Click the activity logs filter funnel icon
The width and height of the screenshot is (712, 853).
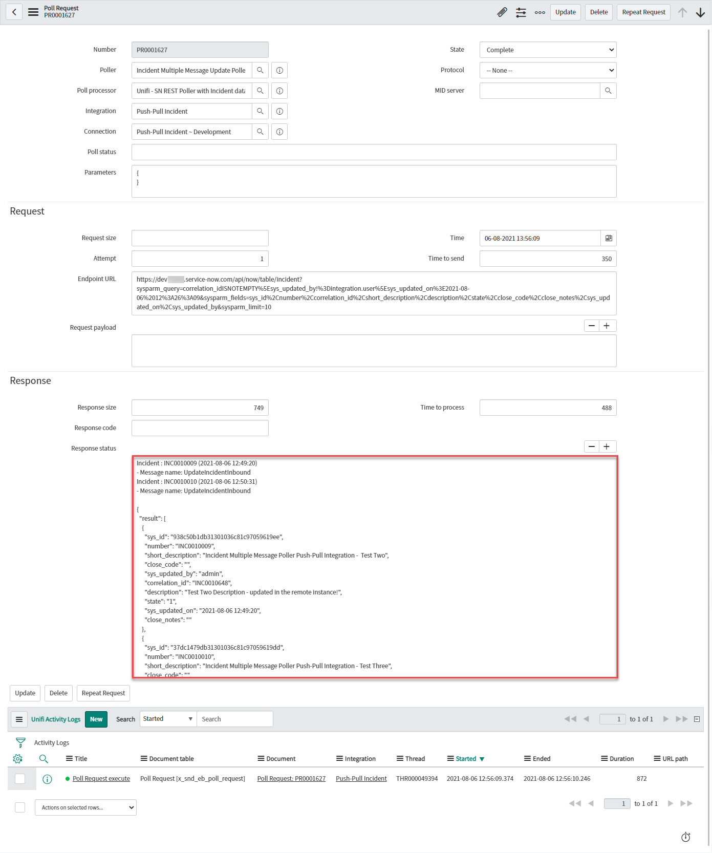click(x=20, y=742)
